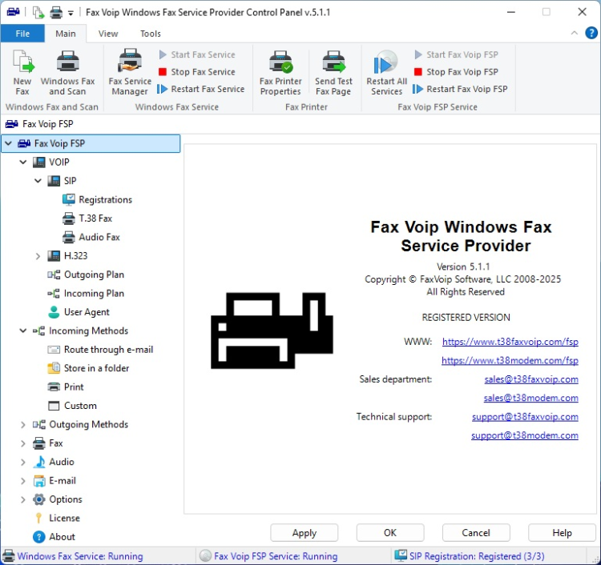This screenshot has width=601, height=565.
Task: Click the ribbon help question mark icon
Action: tap(590, 33)
